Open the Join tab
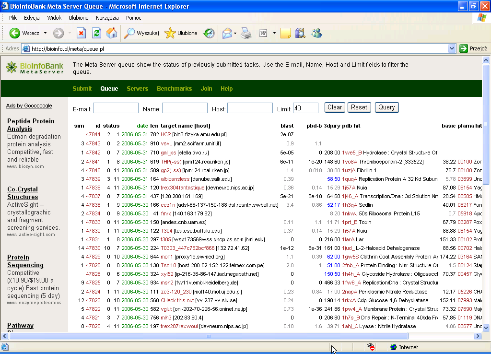This screenshot has height=354, width=491. pyautogui.click(x=206, y=89)
